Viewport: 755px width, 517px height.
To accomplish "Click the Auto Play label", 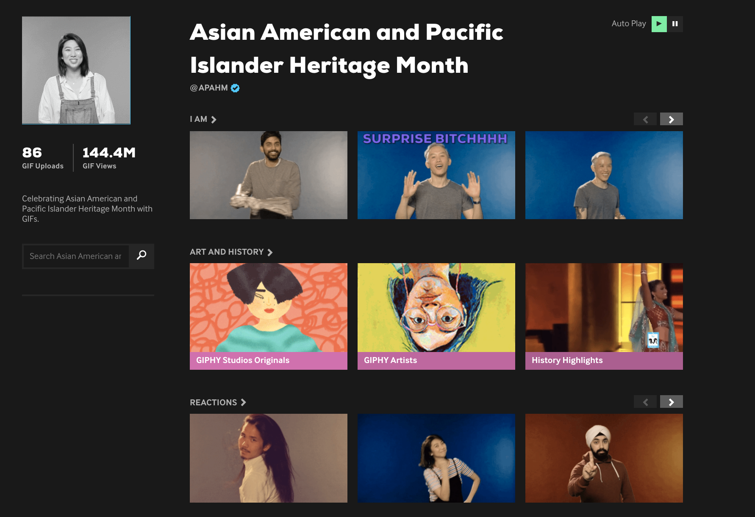I will 629,24.
